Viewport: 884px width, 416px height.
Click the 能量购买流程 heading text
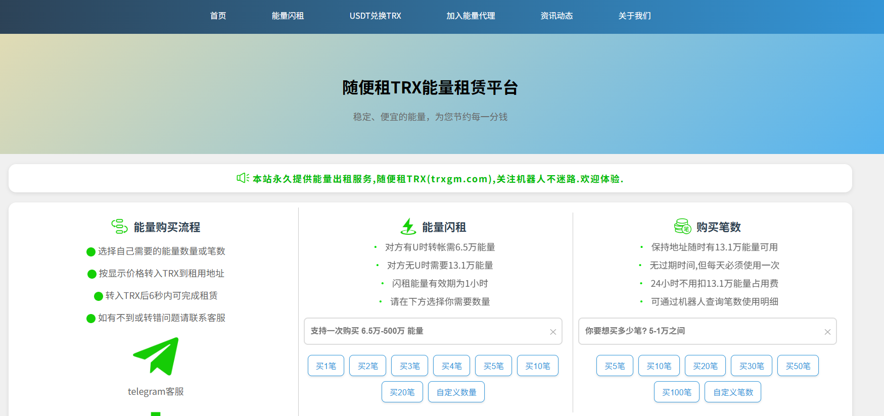(167, 227)
